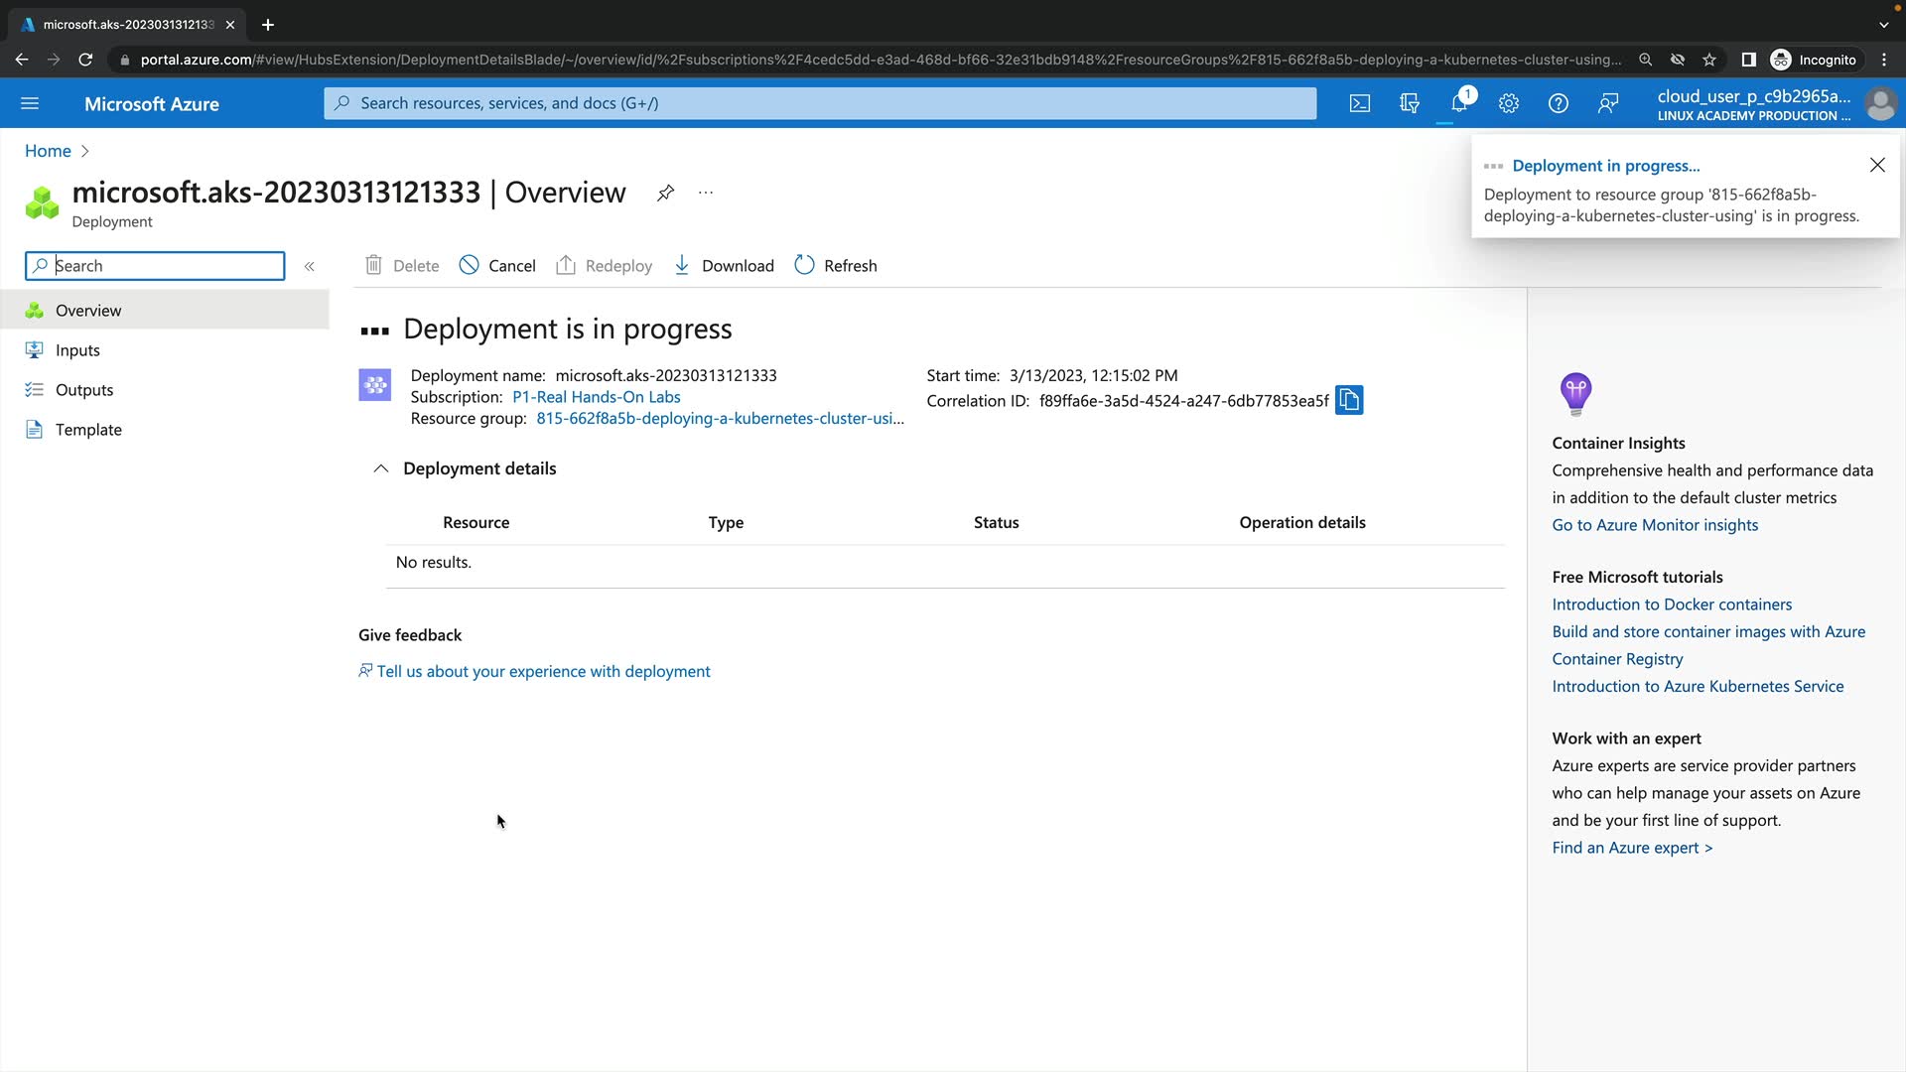The image size is (1906, 1072).
Task: Open the Azure portal hamburger menu
Action: (30, 103)
